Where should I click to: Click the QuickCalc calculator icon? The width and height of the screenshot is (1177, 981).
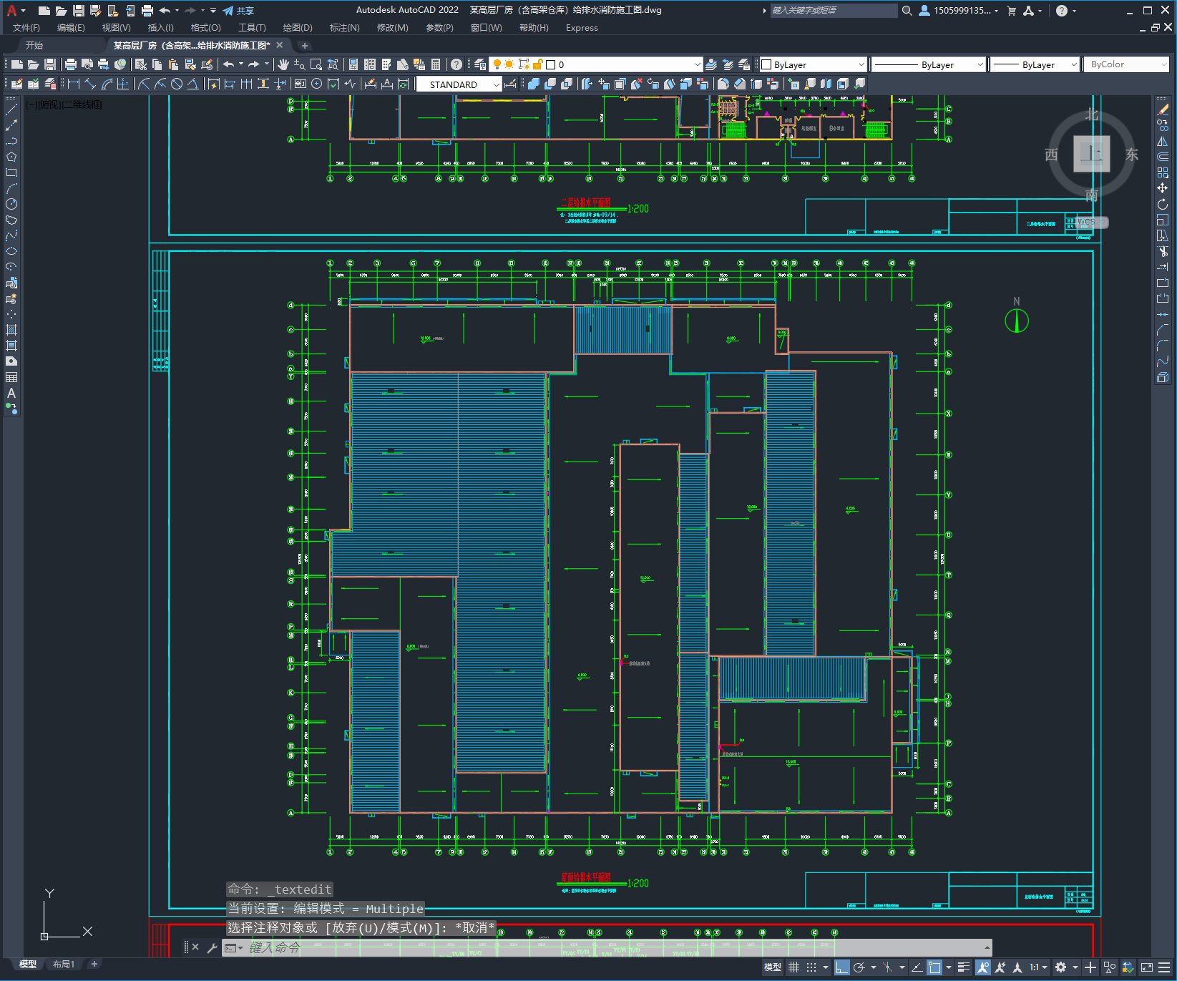(435, 64)
